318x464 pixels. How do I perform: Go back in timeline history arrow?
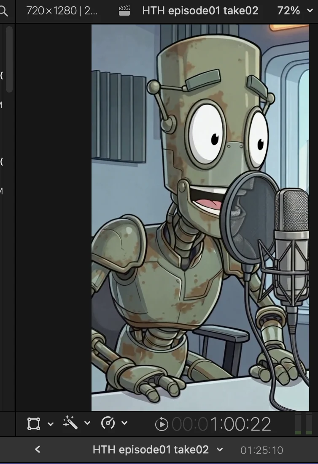tap(38, 450)
